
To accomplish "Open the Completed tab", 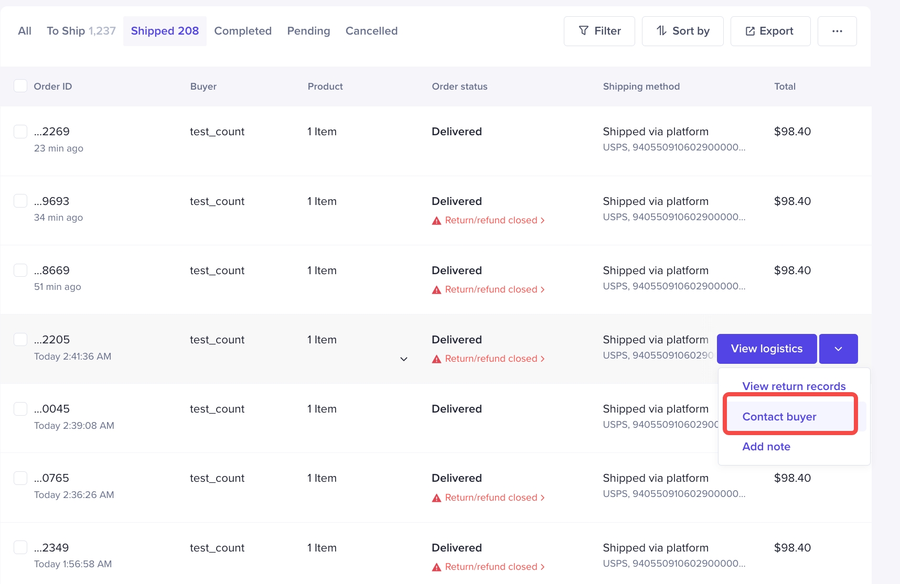I will (x=243, y=31).
